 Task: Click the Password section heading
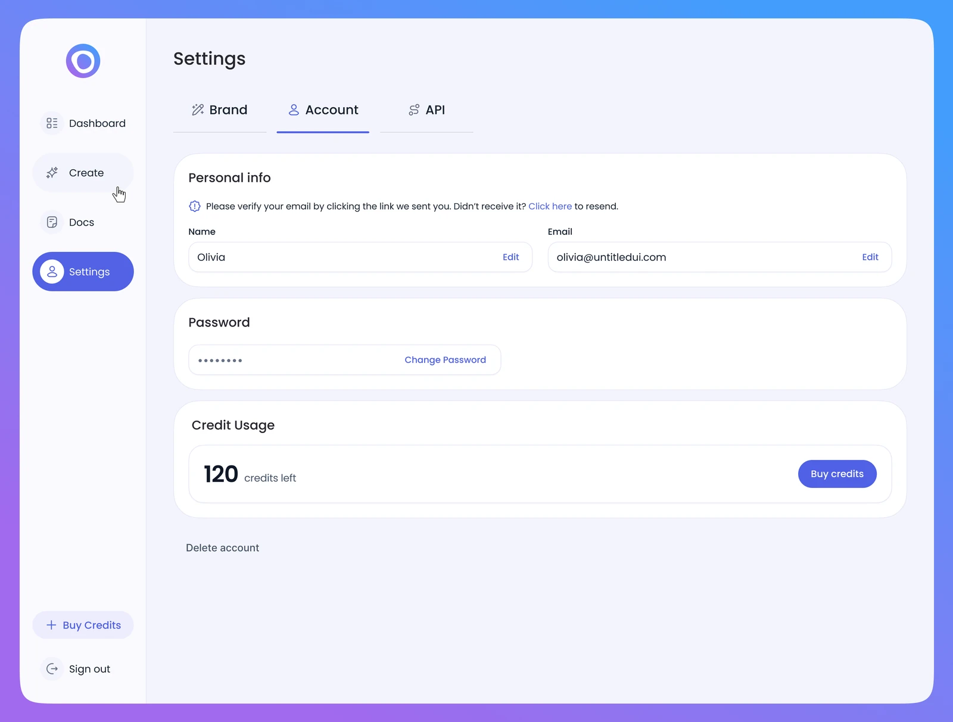click(219, 322)
